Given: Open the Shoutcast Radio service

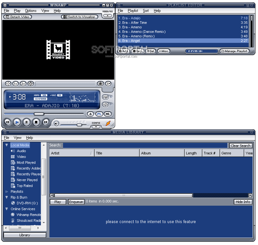Looking at the screenshot, I should [29, 220].
